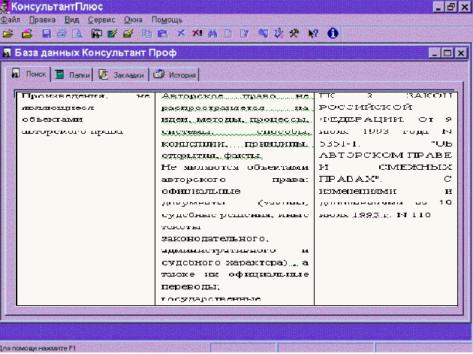Switch to the Папки tab

[x=71, y=75]
